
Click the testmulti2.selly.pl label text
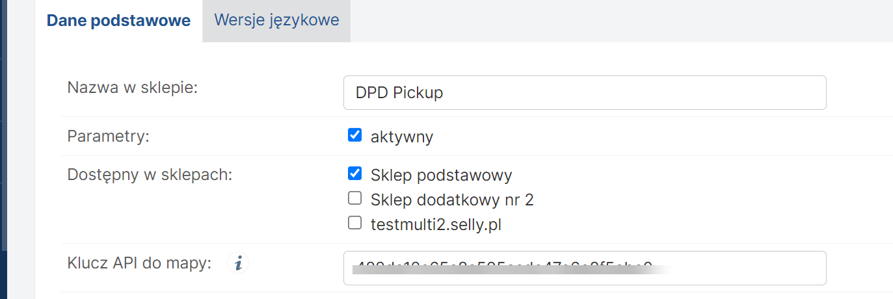(x=436, y=225)
